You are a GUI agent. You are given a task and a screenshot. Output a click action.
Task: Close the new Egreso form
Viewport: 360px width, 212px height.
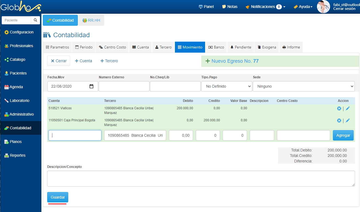pyautogui.click(x=59, y=61)
